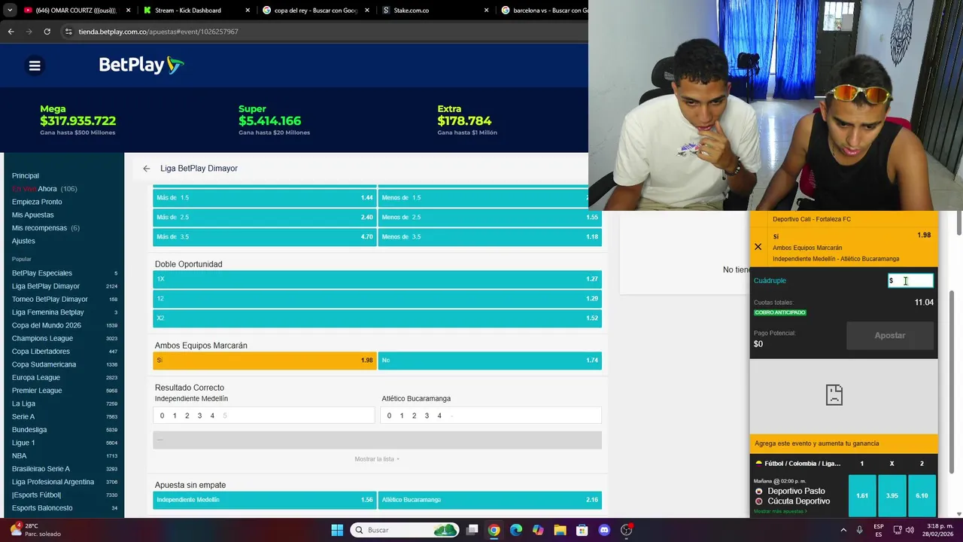Pick Más de 2.5 goals at 2.40
This screenshot has width=963, height=542.
[265, 217]
